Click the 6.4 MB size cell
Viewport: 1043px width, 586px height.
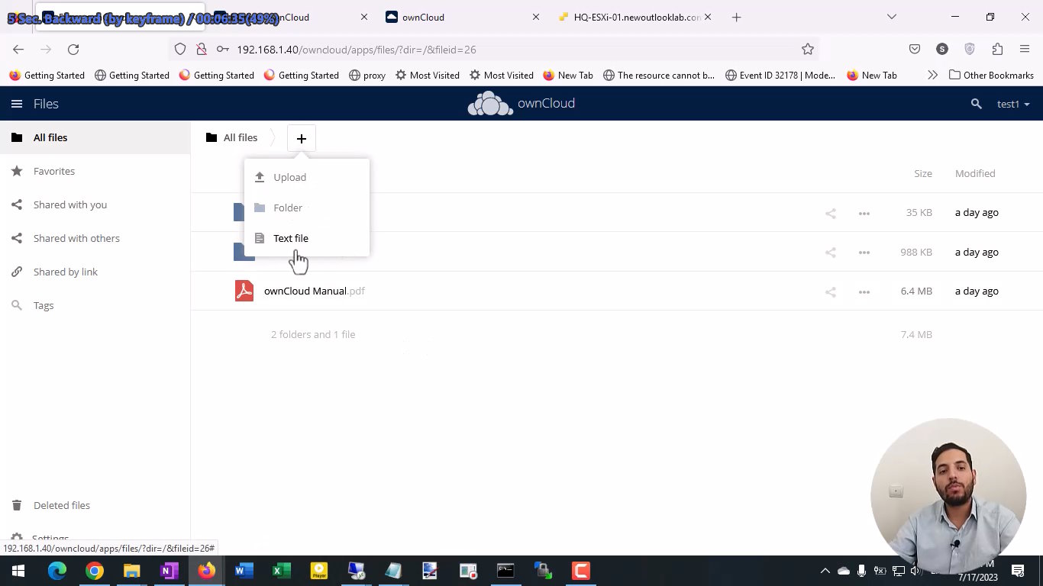click(x=916, y=291)
